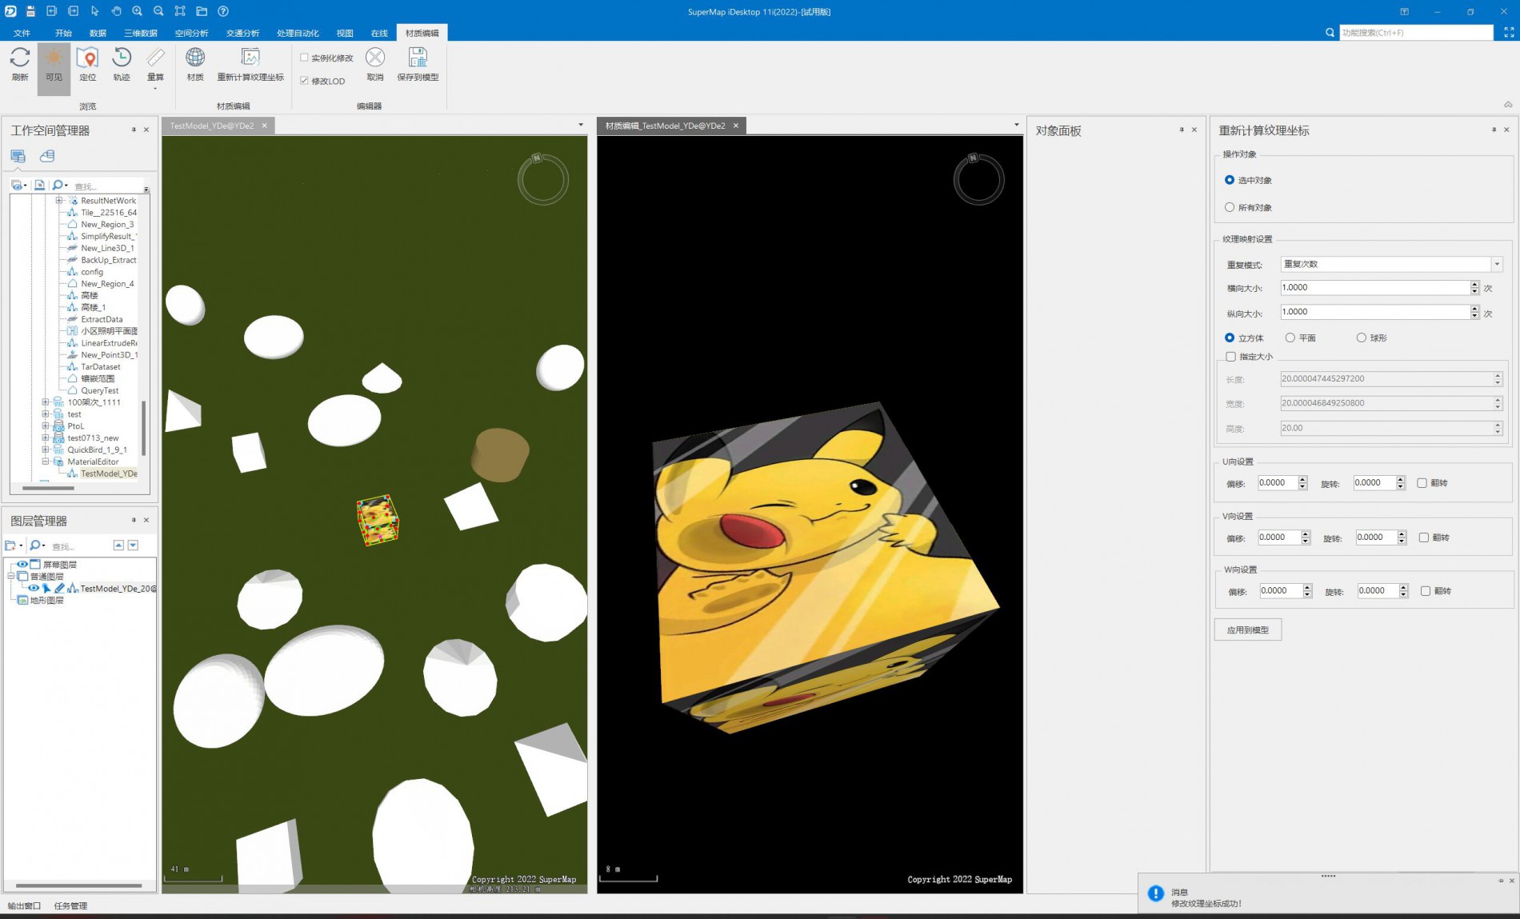Click the compass in the left scene window

(x=543, y=178)
